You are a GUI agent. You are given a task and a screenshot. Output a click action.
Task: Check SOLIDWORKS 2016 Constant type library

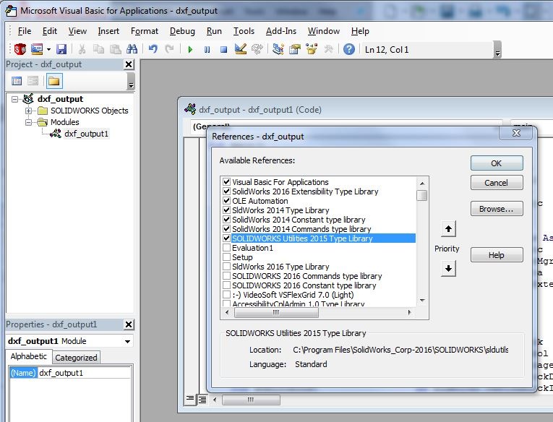(227, 285)
